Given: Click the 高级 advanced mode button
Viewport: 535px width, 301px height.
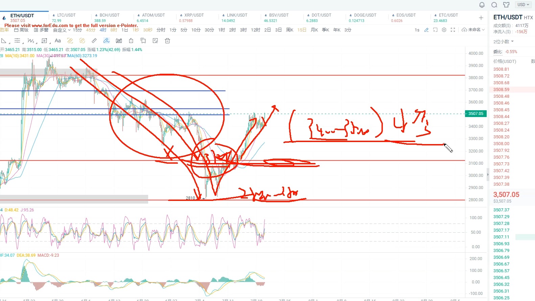Looking at the screenshot, I should pos(21,30).
